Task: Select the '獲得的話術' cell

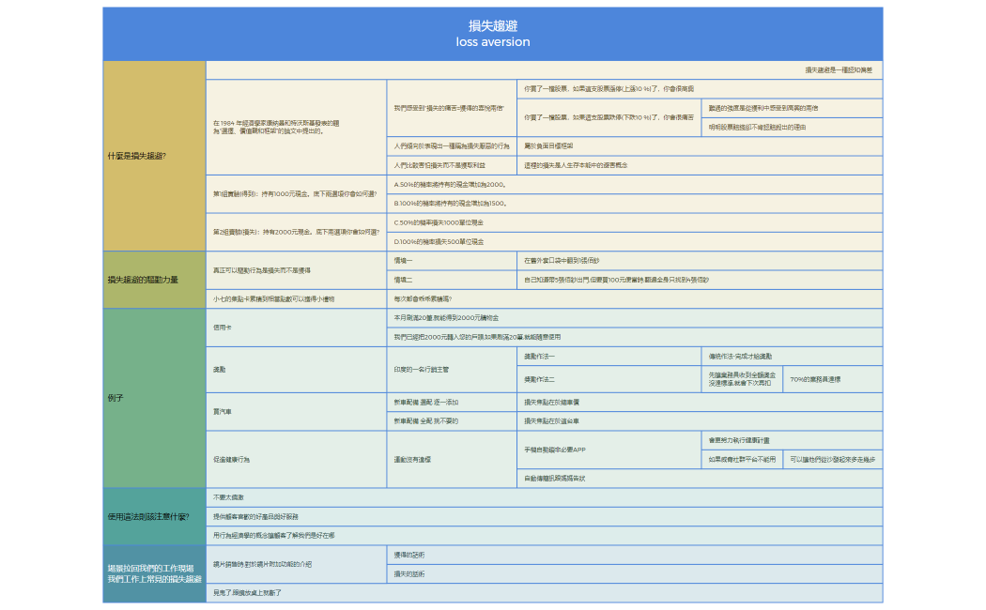Action: pos(635,555)
